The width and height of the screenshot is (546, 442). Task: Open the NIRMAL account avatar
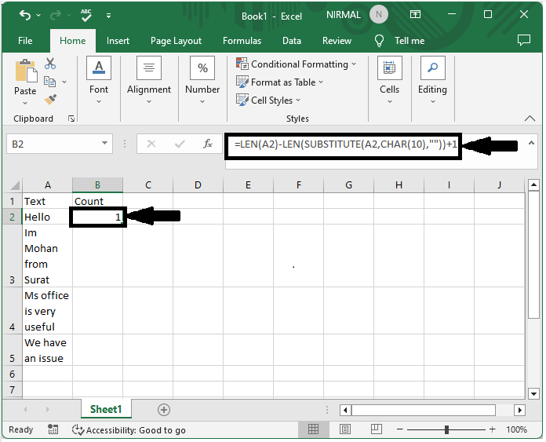pos(378,15)
